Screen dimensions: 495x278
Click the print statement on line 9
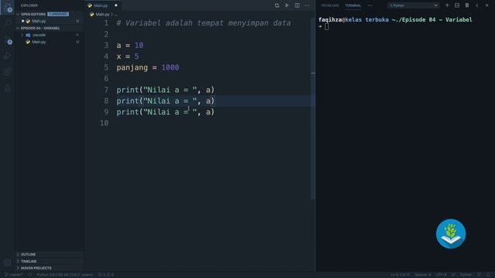coord(166,112)
